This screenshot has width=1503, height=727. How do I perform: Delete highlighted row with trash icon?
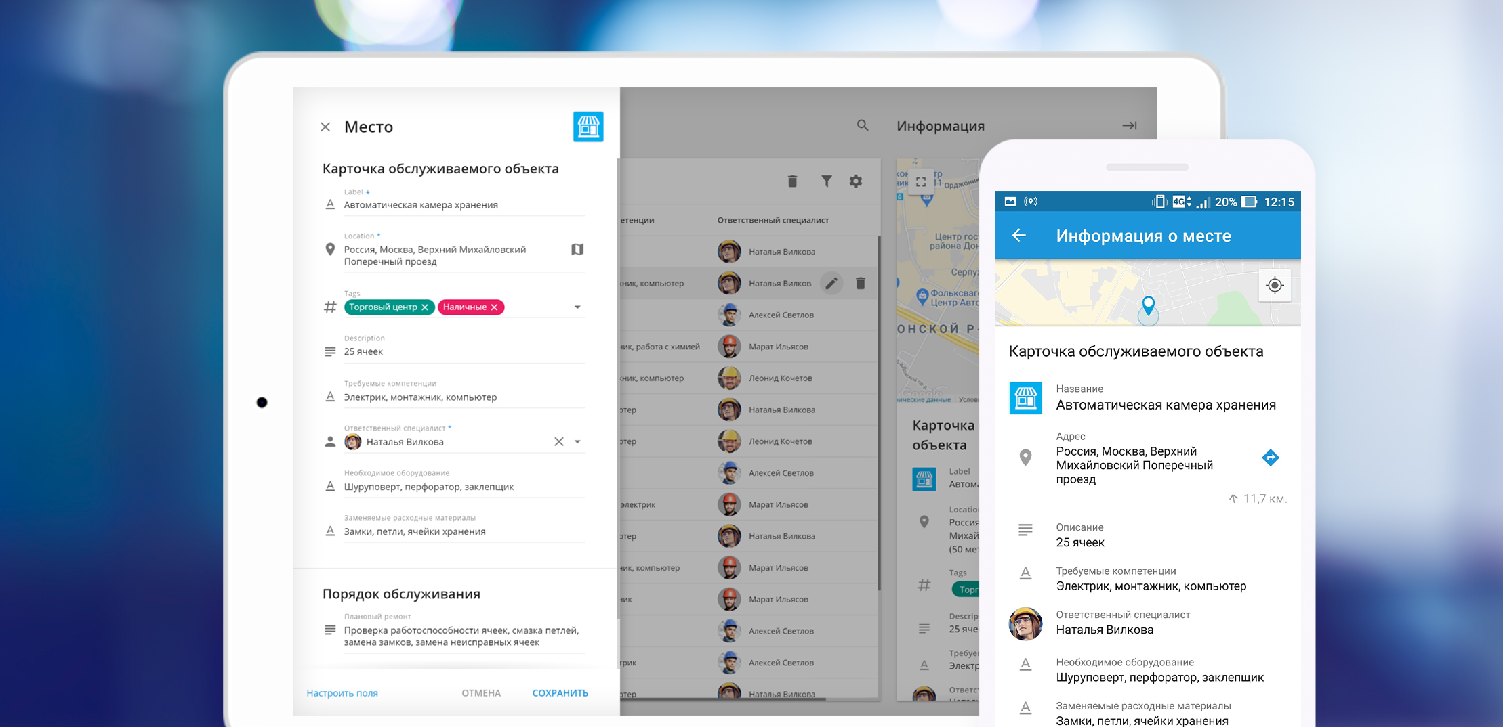(x=861, y=283)
